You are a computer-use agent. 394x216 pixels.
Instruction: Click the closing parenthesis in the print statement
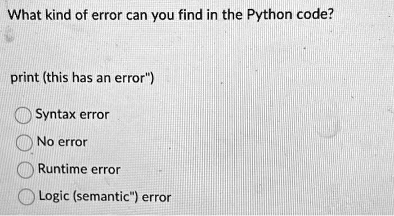point(152,77)
